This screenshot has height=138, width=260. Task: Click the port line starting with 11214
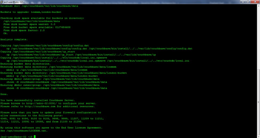(41, 122)
